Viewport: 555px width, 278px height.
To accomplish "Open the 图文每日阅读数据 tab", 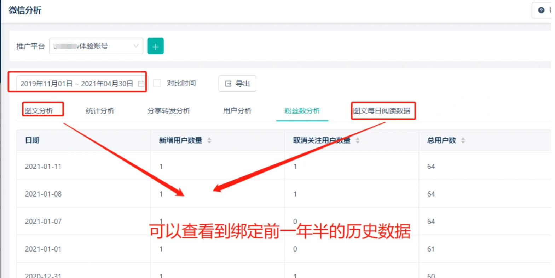I will [382, 111].
